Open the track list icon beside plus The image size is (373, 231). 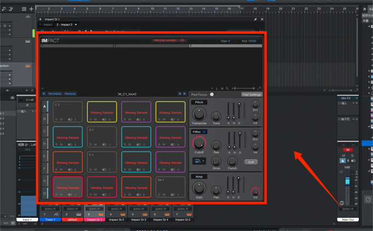(x=24, y=9)
